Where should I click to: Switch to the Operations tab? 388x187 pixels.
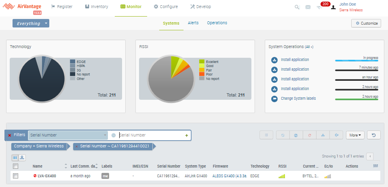tap(217, 23)
